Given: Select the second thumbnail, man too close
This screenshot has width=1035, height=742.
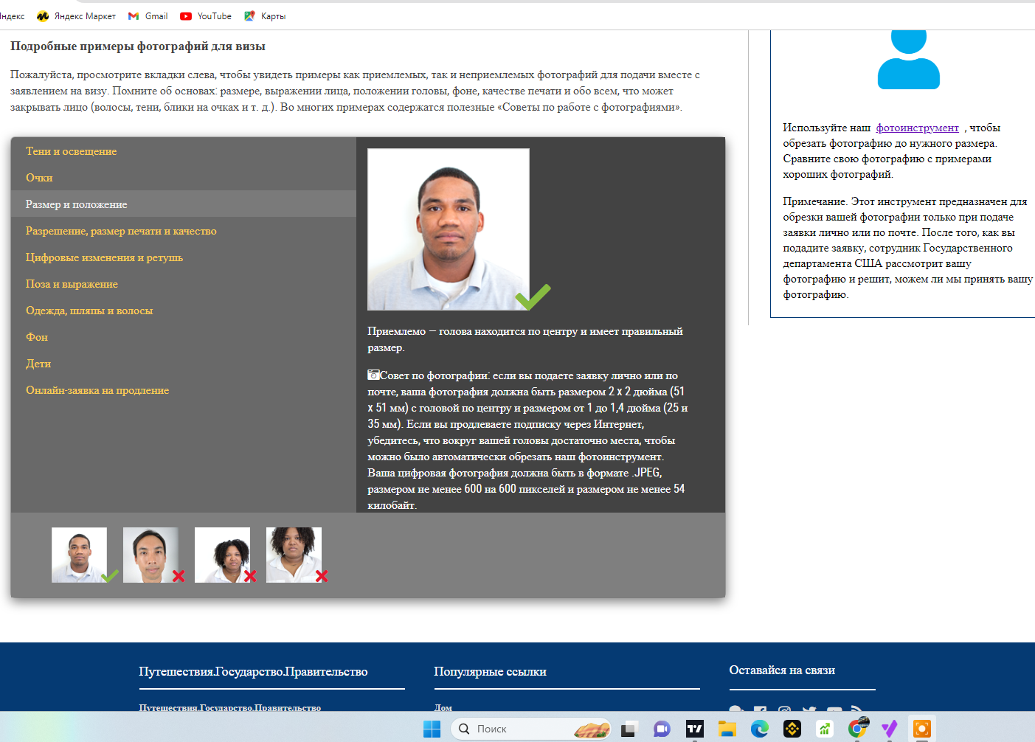Looking at the screenshot, I should [x=150, y=555].
